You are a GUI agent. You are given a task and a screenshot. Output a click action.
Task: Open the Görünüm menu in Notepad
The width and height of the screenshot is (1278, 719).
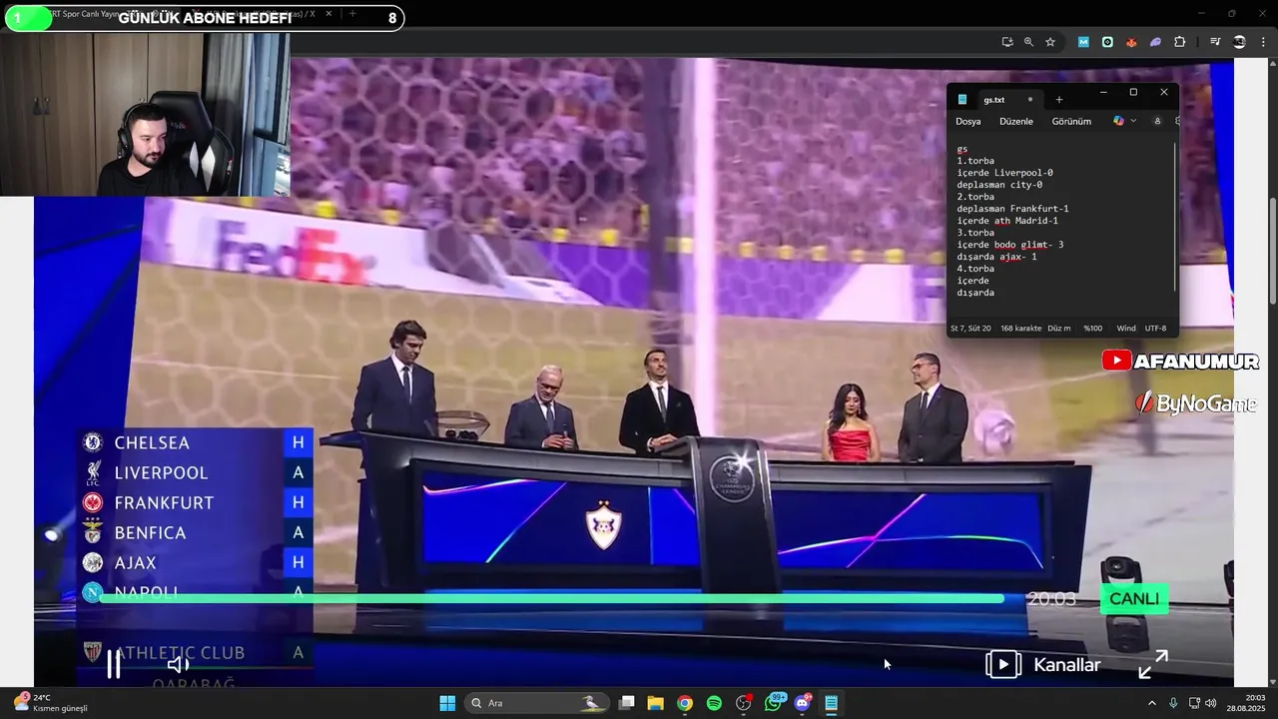pyautogui.click(x=1071, y=121)
